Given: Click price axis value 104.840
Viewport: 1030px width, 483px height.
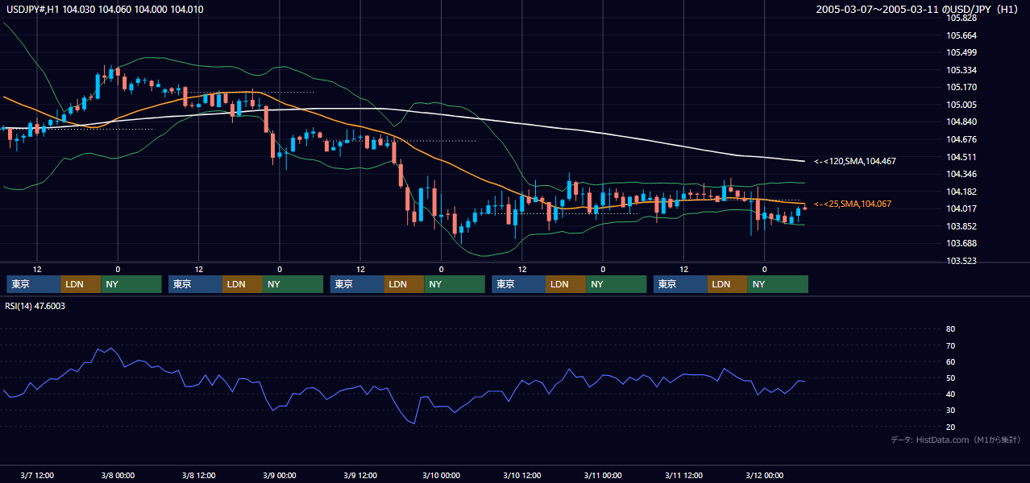Looking at the screenshot, I should [x=962, y=122].
